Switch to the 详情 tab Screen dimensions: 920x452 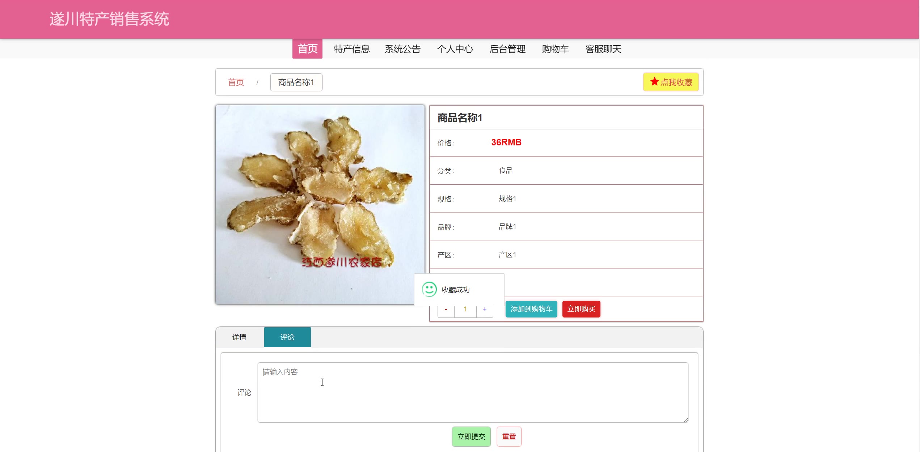(239, 337)
